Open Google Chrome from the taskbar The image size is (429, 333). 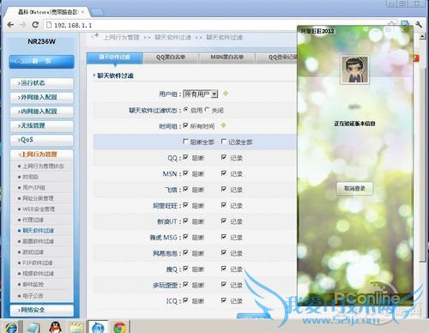tap(120, 327)
